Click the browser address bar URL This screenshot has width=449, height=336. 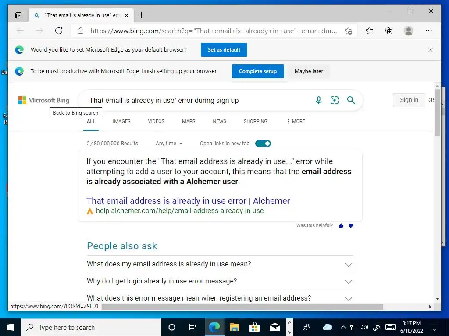click(214, 31)
